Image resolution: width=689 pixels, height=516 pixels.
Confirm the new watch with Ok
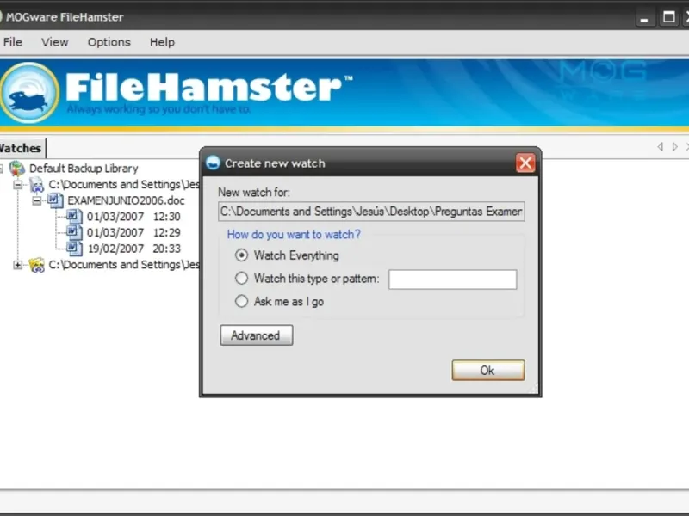(488, 371)
